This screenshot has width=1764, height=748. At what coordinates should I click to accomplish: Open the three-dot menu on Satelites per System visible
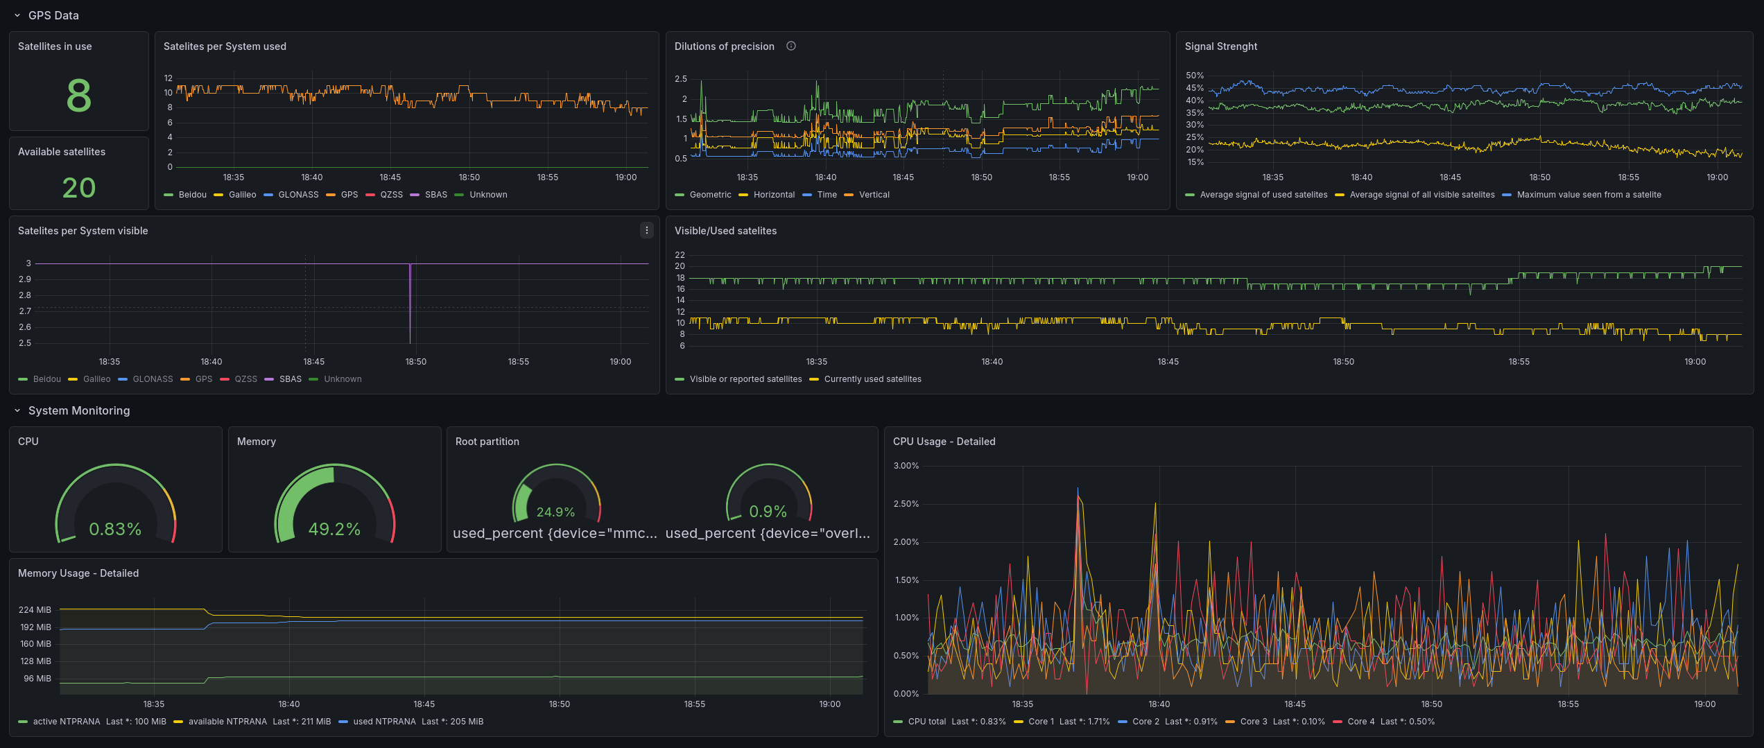(647, 230)
